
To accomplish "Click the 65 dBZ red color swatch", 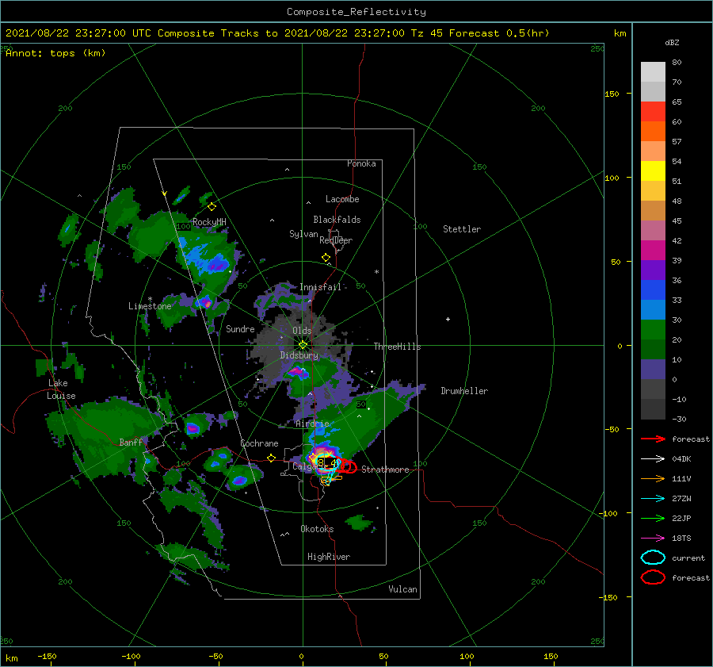I will point(653,112).
